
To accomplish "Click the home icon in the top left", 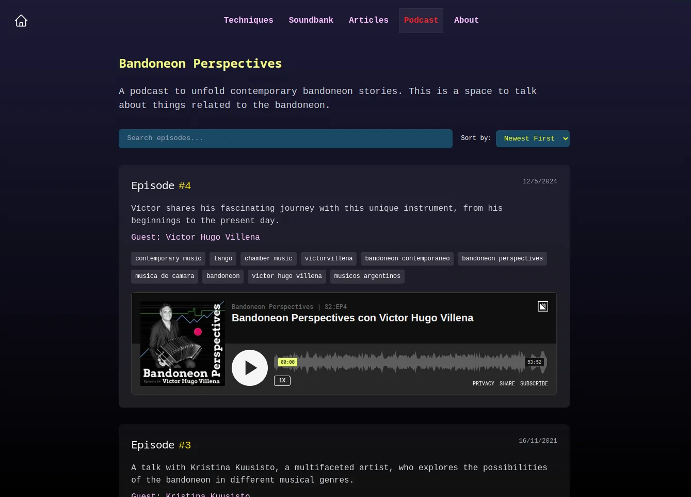I will pos(21,21).
